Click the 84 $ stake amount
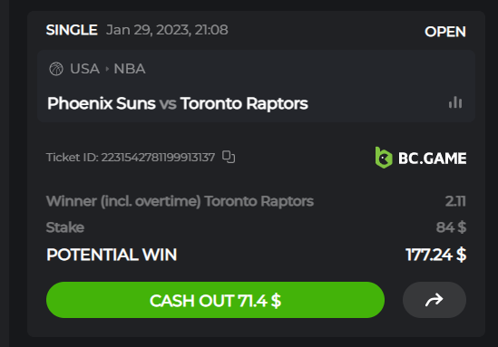498x347 pixels. pyautogui.click(x=451, y=227)
